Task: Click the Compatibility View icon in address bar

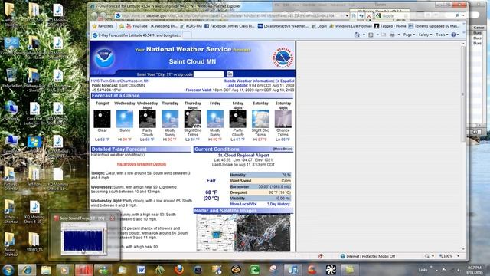Action: [x=354, y=15]
